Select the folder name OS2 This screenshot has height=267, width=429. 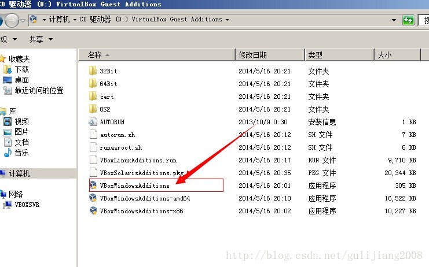[x=105, y=109]
